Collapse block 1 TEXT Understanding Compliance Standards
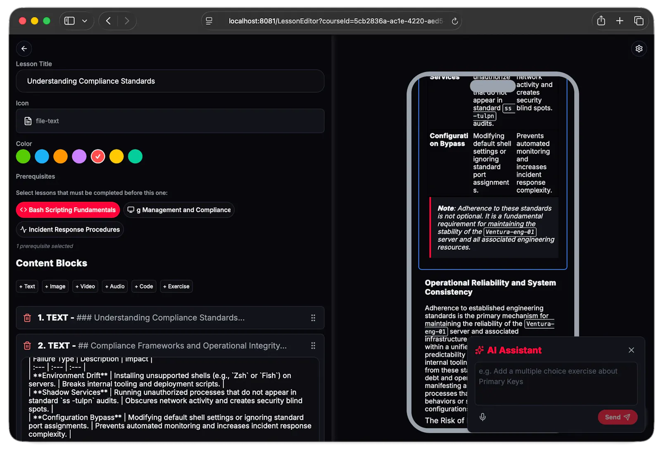The image size is (661, 450). click(170, 318)
